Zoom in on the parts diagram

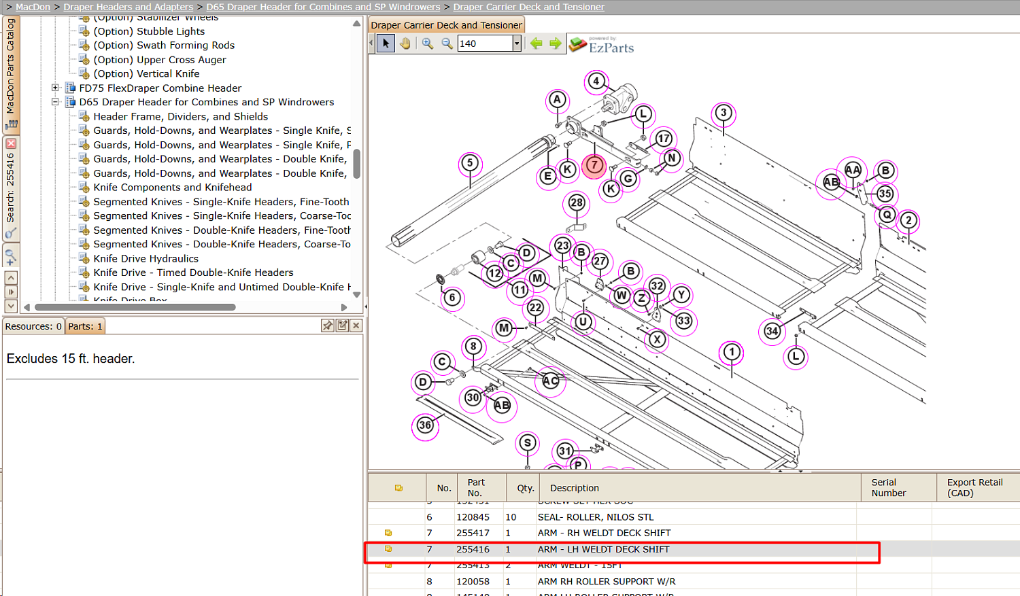(427, 43)
